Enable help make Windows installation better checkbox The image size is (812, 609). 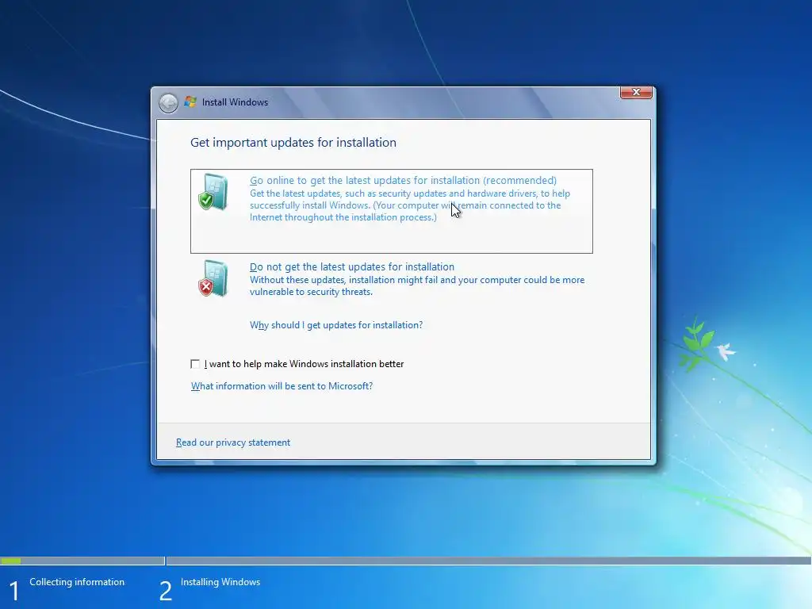(195, 364)
